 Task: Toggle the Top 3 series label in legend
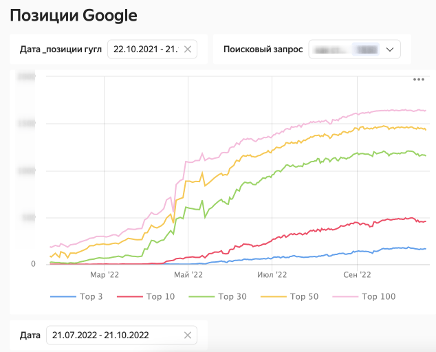click(x=91, y=297)
